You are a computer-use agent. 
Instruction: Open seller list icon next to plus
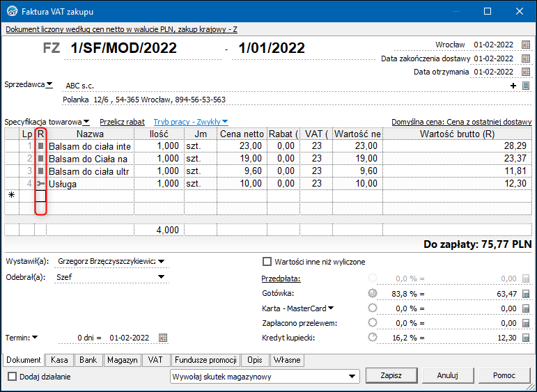(x=526, y=86)
